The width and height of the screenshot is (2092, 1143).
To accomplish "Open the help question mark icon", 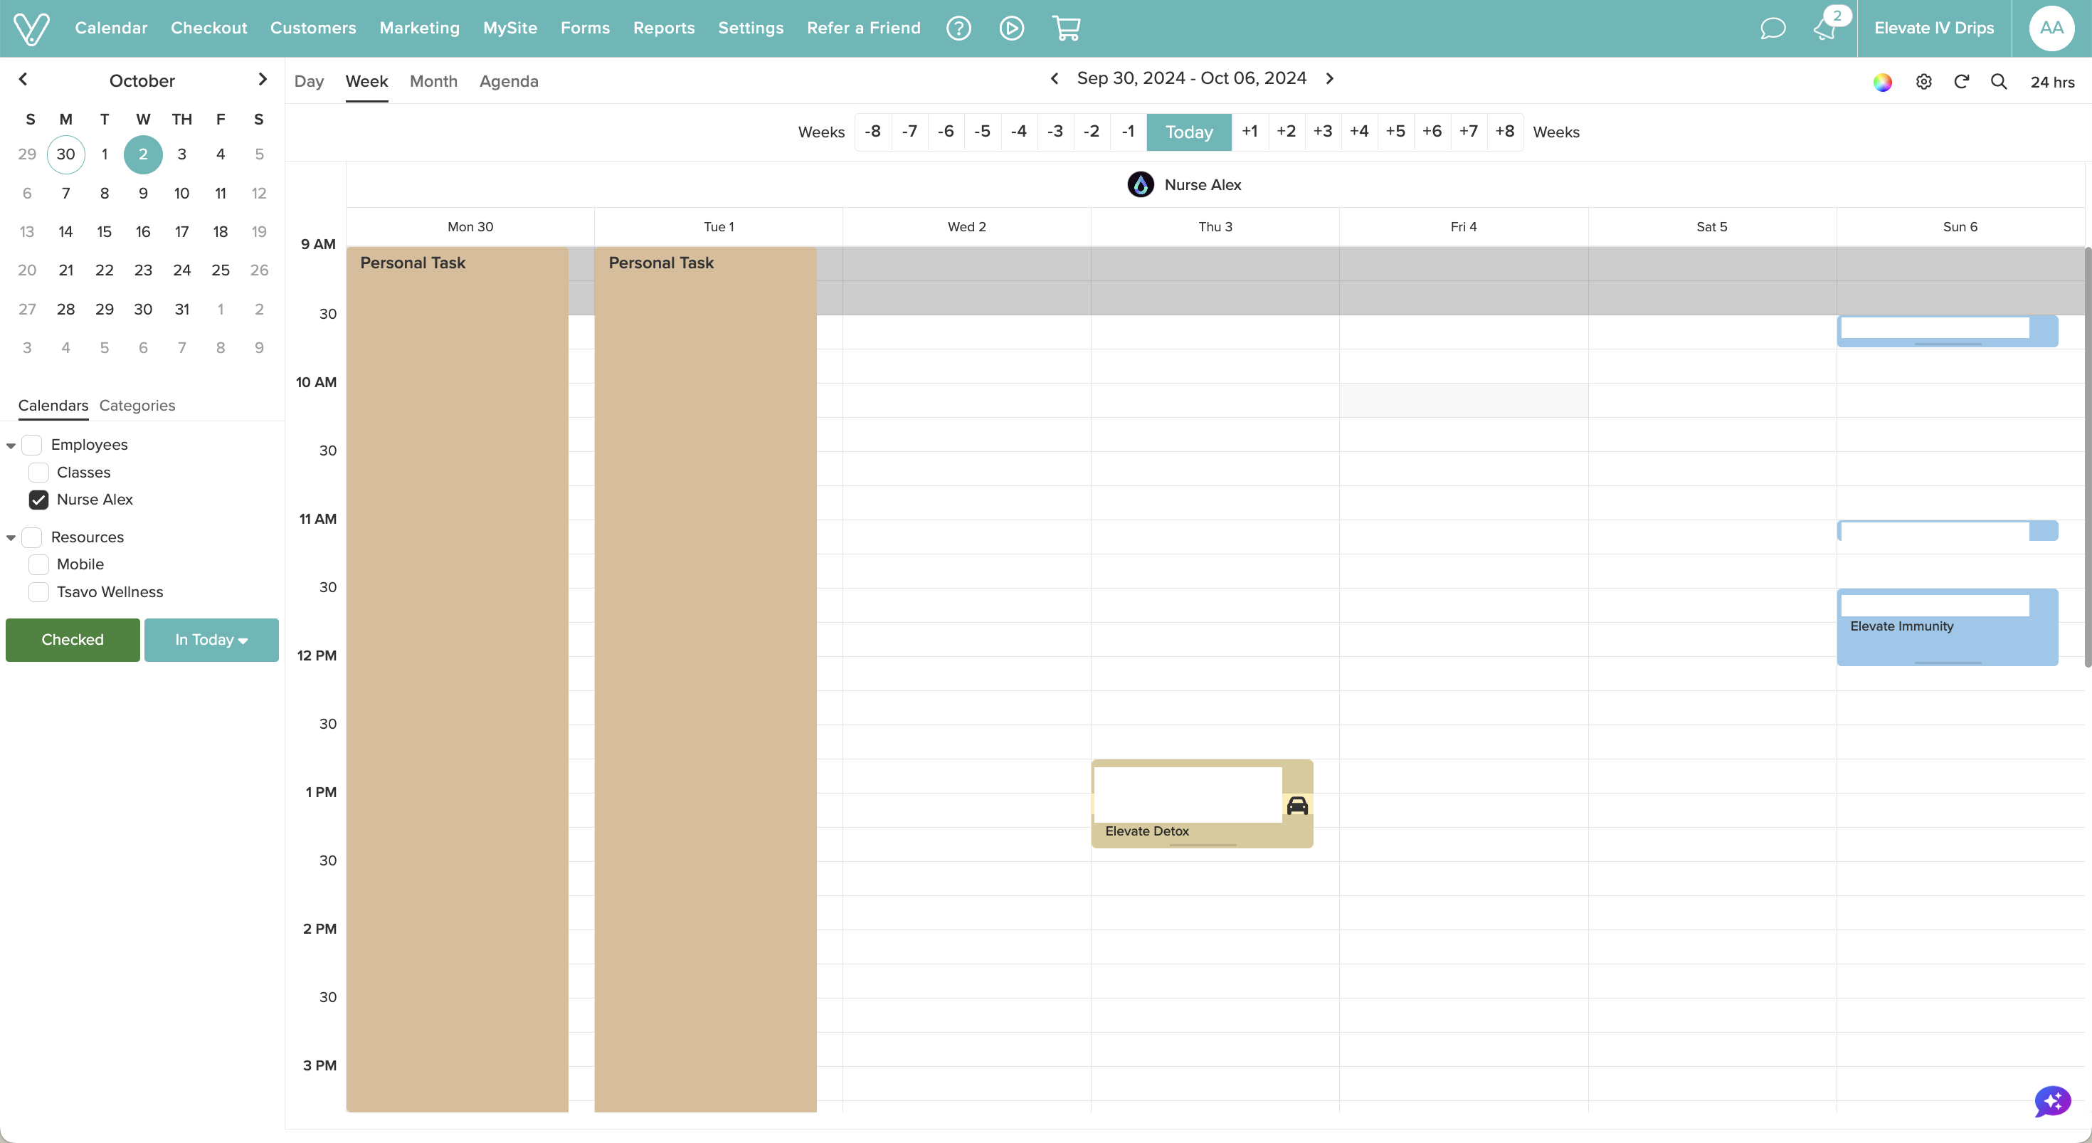I will 958,28.
